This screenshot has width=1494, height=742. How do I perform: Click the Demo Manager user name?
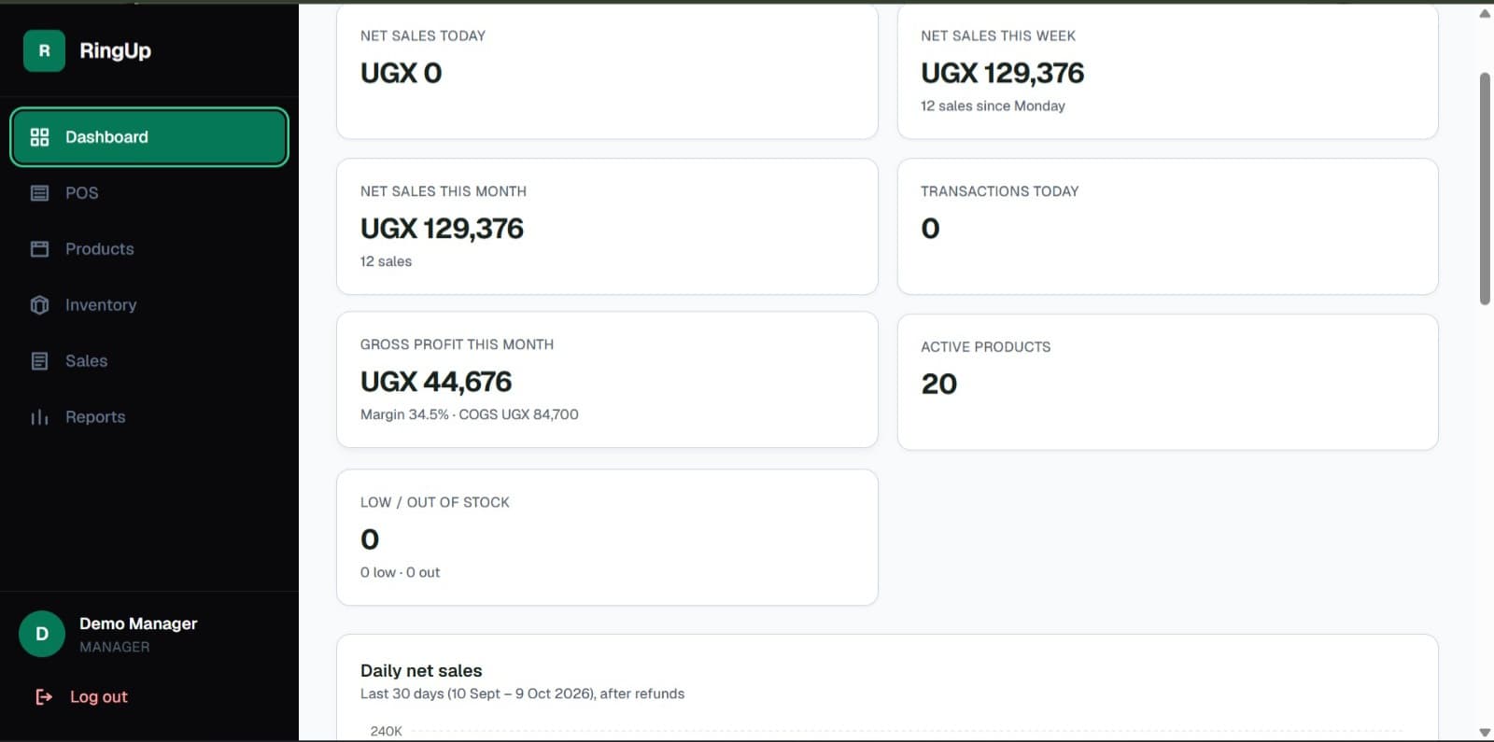(138, 623)
